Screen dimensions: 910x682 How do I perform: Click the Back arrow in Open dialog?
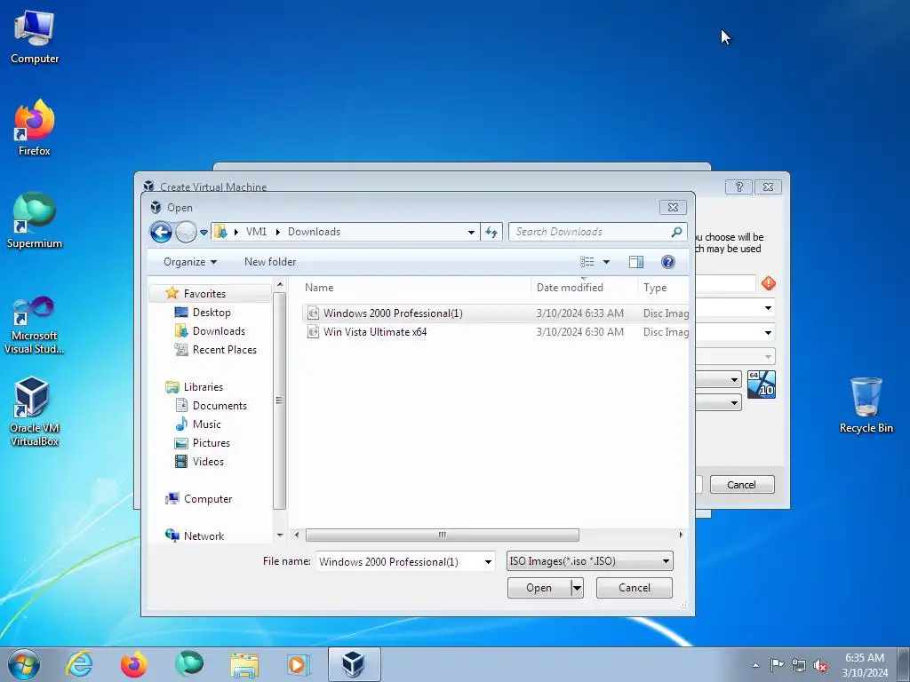[161, 232]
